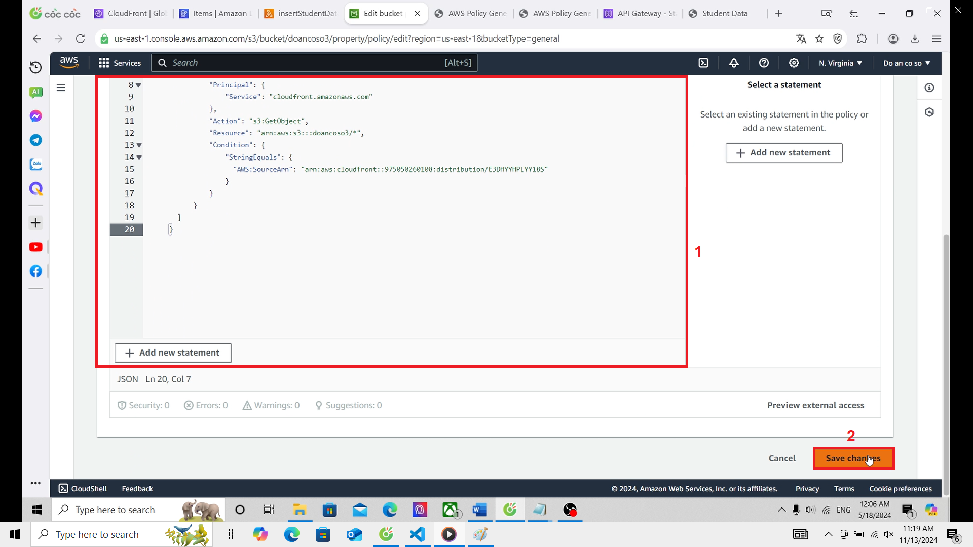Screen dimensions: 973x547
Task: Open the N. Virginia region dropdown
Action: [x=840, y=63]
